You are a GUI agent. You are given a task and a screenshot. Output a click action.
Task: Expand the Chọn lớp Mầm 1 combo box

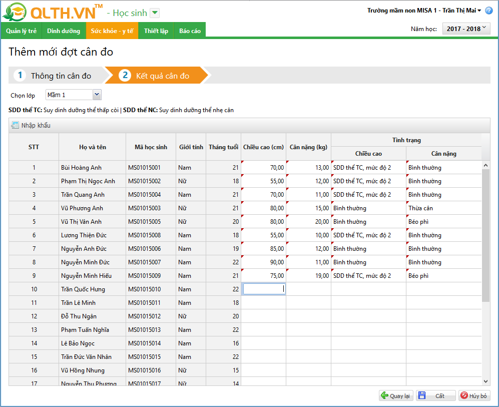97,95
